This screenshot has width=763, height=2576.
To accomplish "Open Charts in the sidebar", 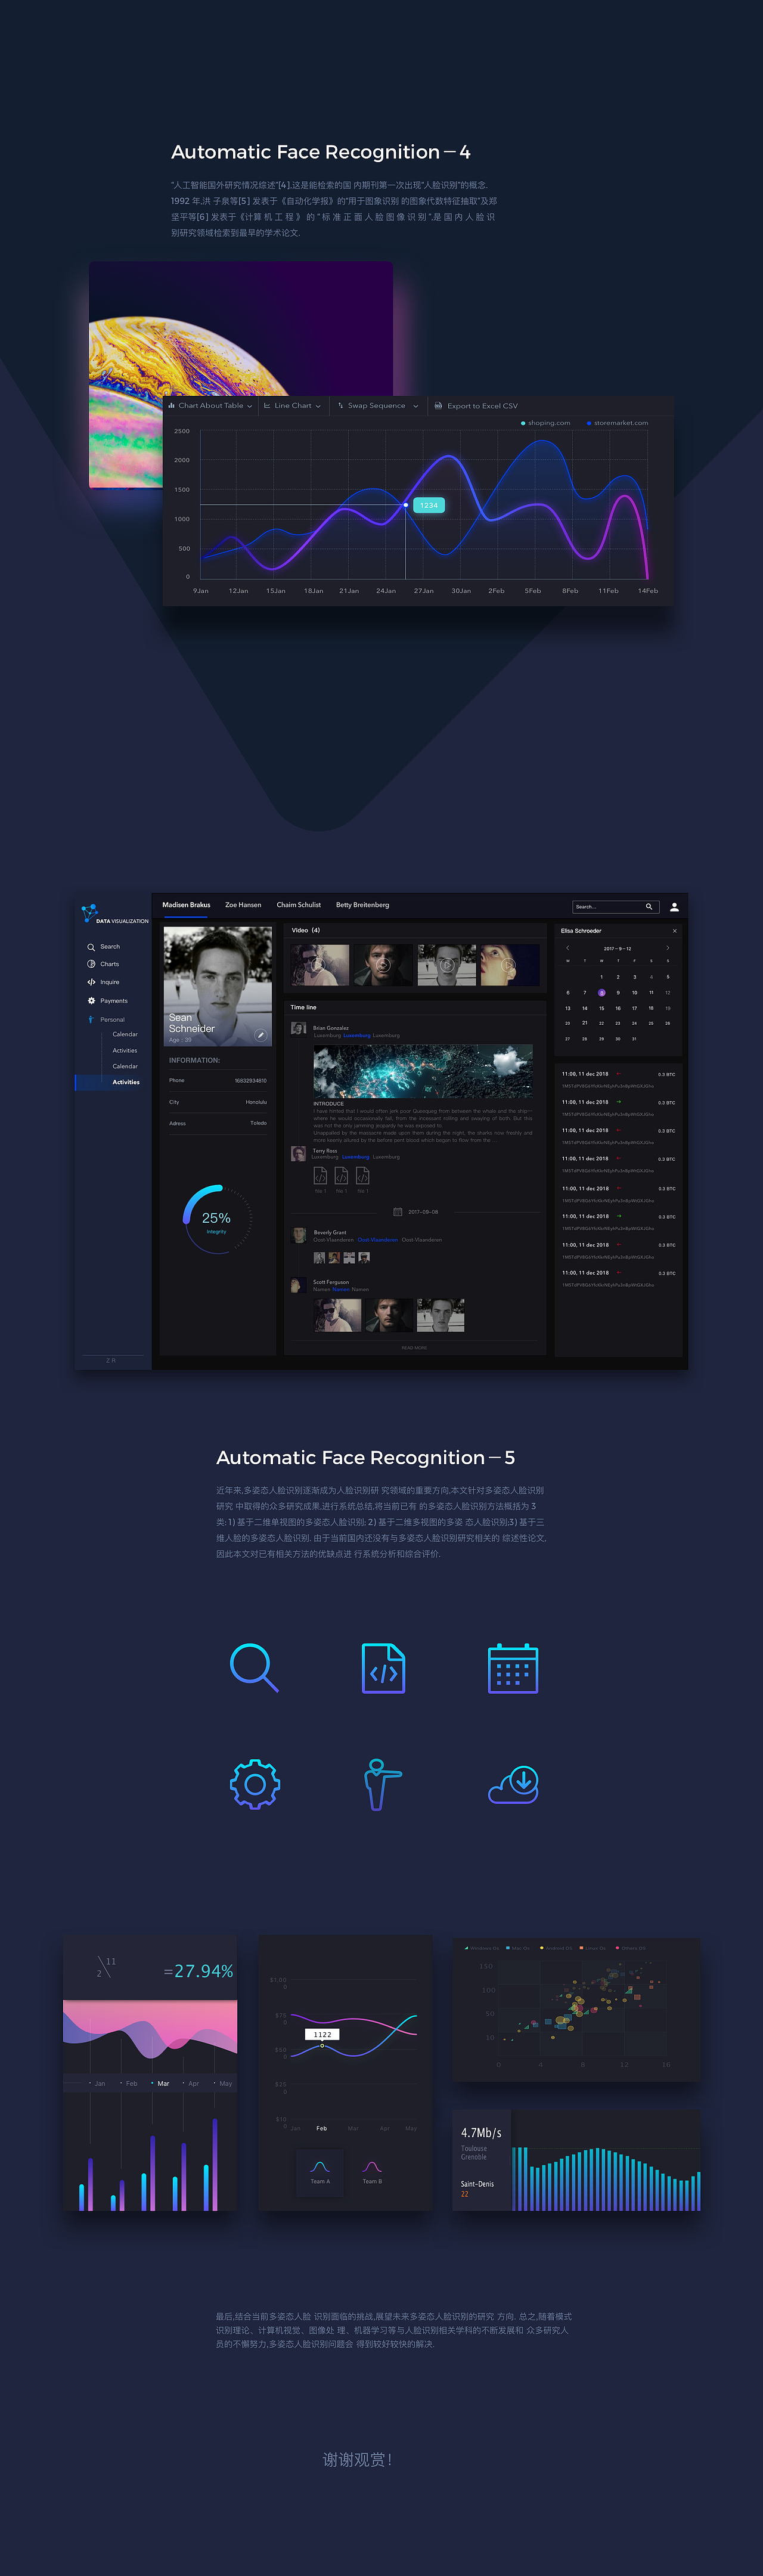I will (103, 964).
